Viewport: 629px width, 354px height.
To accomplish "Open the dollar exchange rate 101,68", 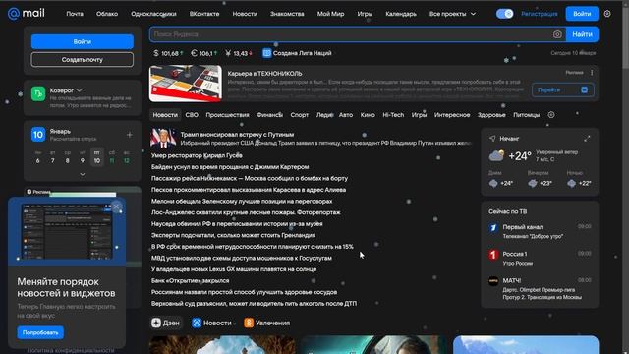I will click(168, 53).
